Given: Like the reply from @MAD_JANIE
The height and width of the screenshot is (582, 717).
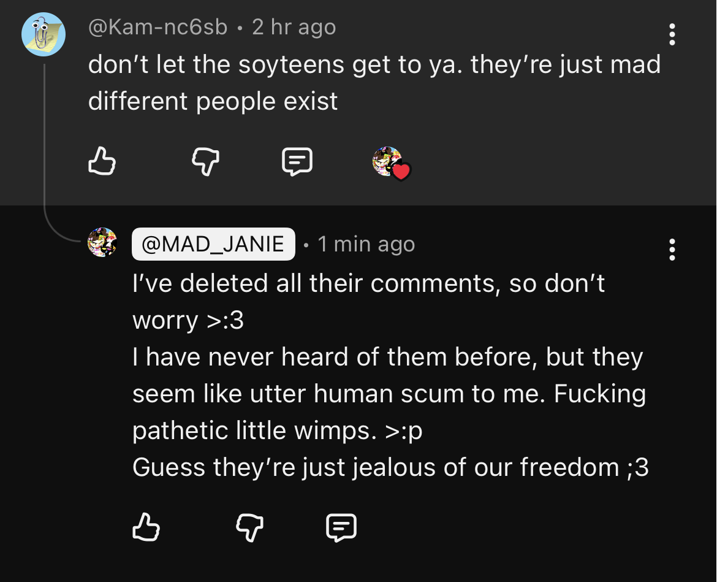Looking at the screenshot, I should tap(146, 527).
